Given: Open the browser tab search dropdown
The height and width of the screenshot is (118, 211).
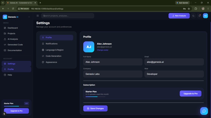Looking at the screenshot, I should click(x=3, y=3).
